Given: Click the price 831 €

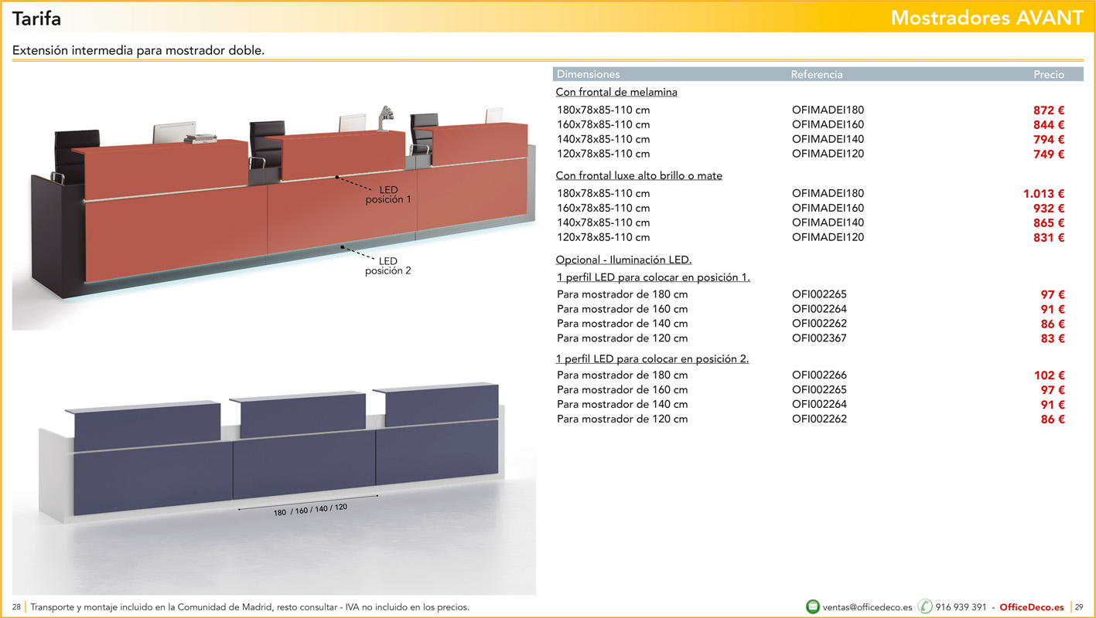Looking at the screenshot, I should (1049, 238).
